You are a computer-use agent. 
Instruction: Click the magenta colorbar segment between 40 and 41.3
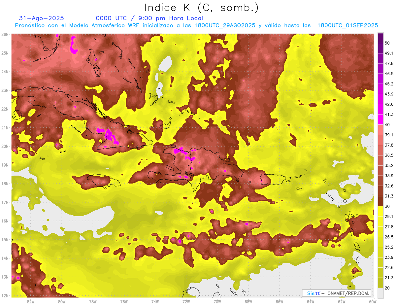click(x=380, y=119)
